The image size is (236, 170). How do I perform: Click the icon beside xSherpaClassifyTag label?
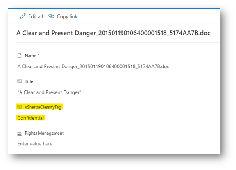(20, 107)
